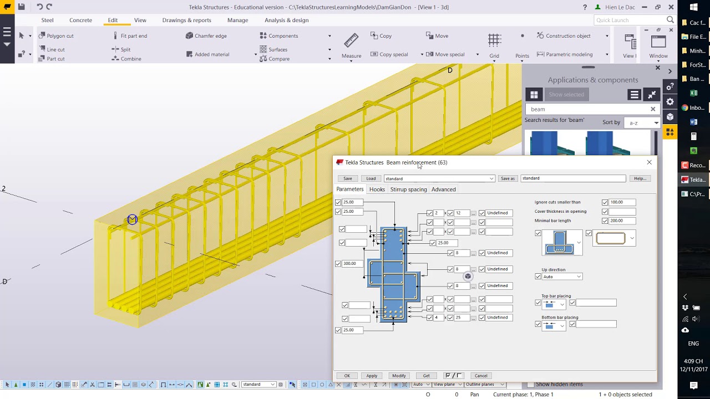
Task: Toggle the top 25.00 cover thickness checkbox
Action: [x=338, y=202]
